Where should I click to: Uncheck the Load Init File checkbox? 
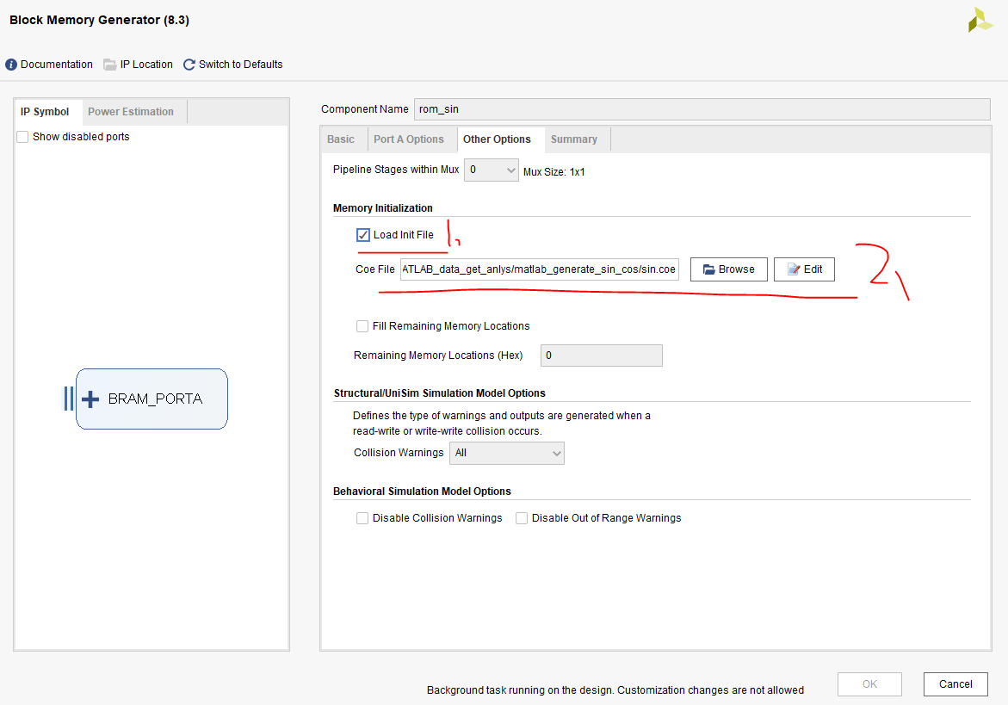click(363, 235)
